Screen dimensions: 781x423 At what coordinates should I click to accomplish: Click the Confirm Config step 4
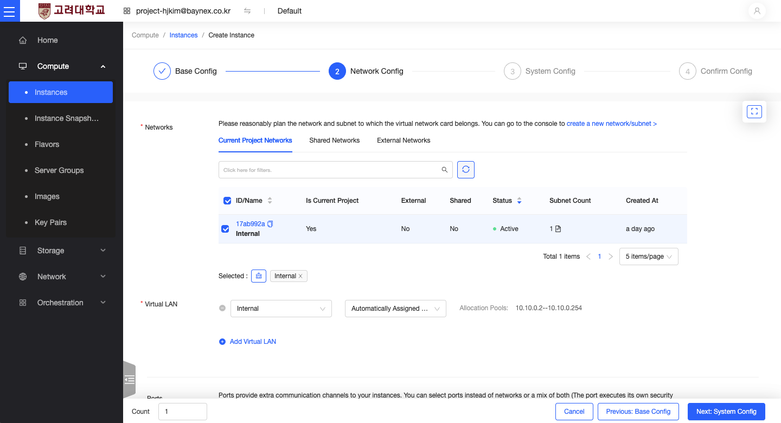tap(715, 71)
